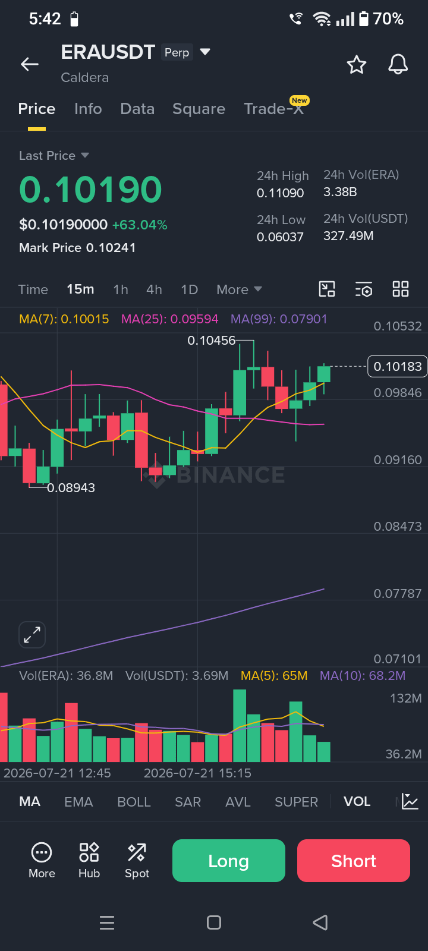Tap the +63.04% change text
The width and height of the screenshot is (428, 951).
coord(140,225)
